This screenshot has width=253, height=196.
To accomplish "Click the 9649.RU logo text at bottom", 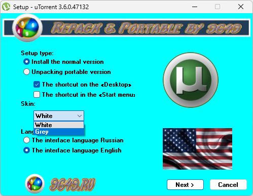I will point(73,184).
